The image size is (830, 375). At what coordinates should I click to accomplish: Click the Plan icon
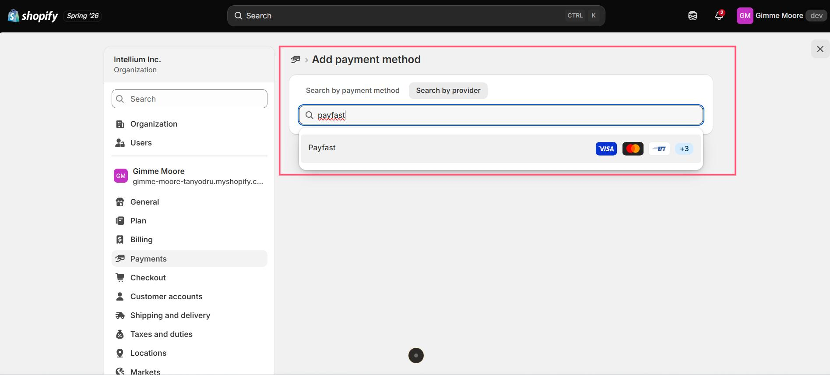point(120,221)
